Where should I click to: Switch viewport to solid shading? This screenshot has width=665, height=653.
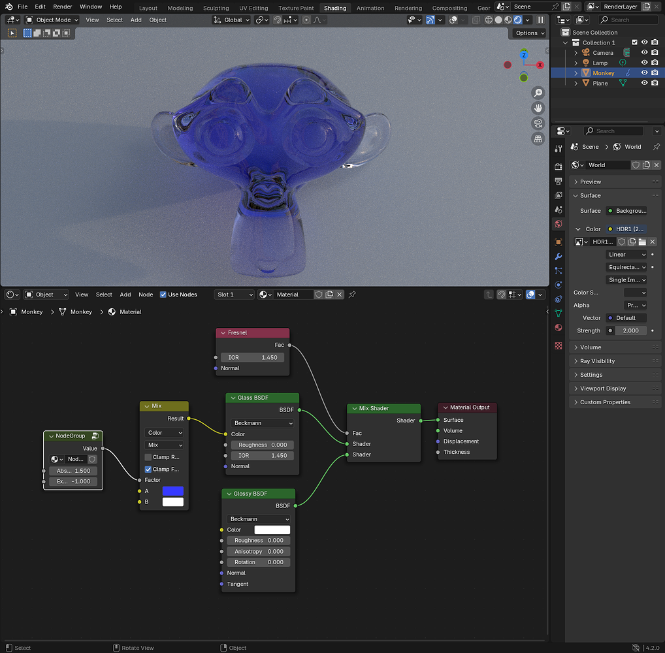[x=498, y=20]
